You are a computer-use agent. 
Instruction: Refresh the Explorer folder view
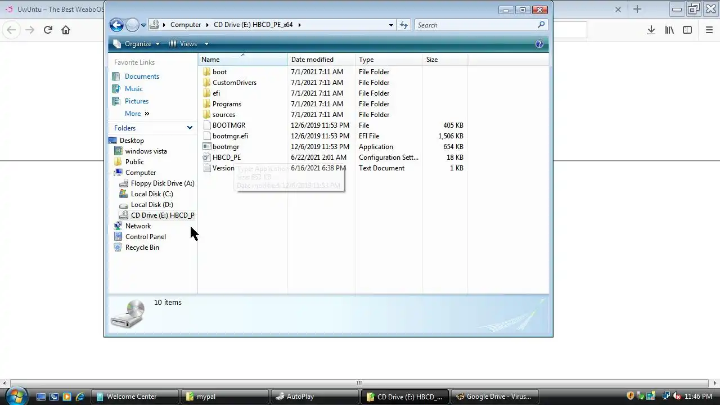coord(404,25)
